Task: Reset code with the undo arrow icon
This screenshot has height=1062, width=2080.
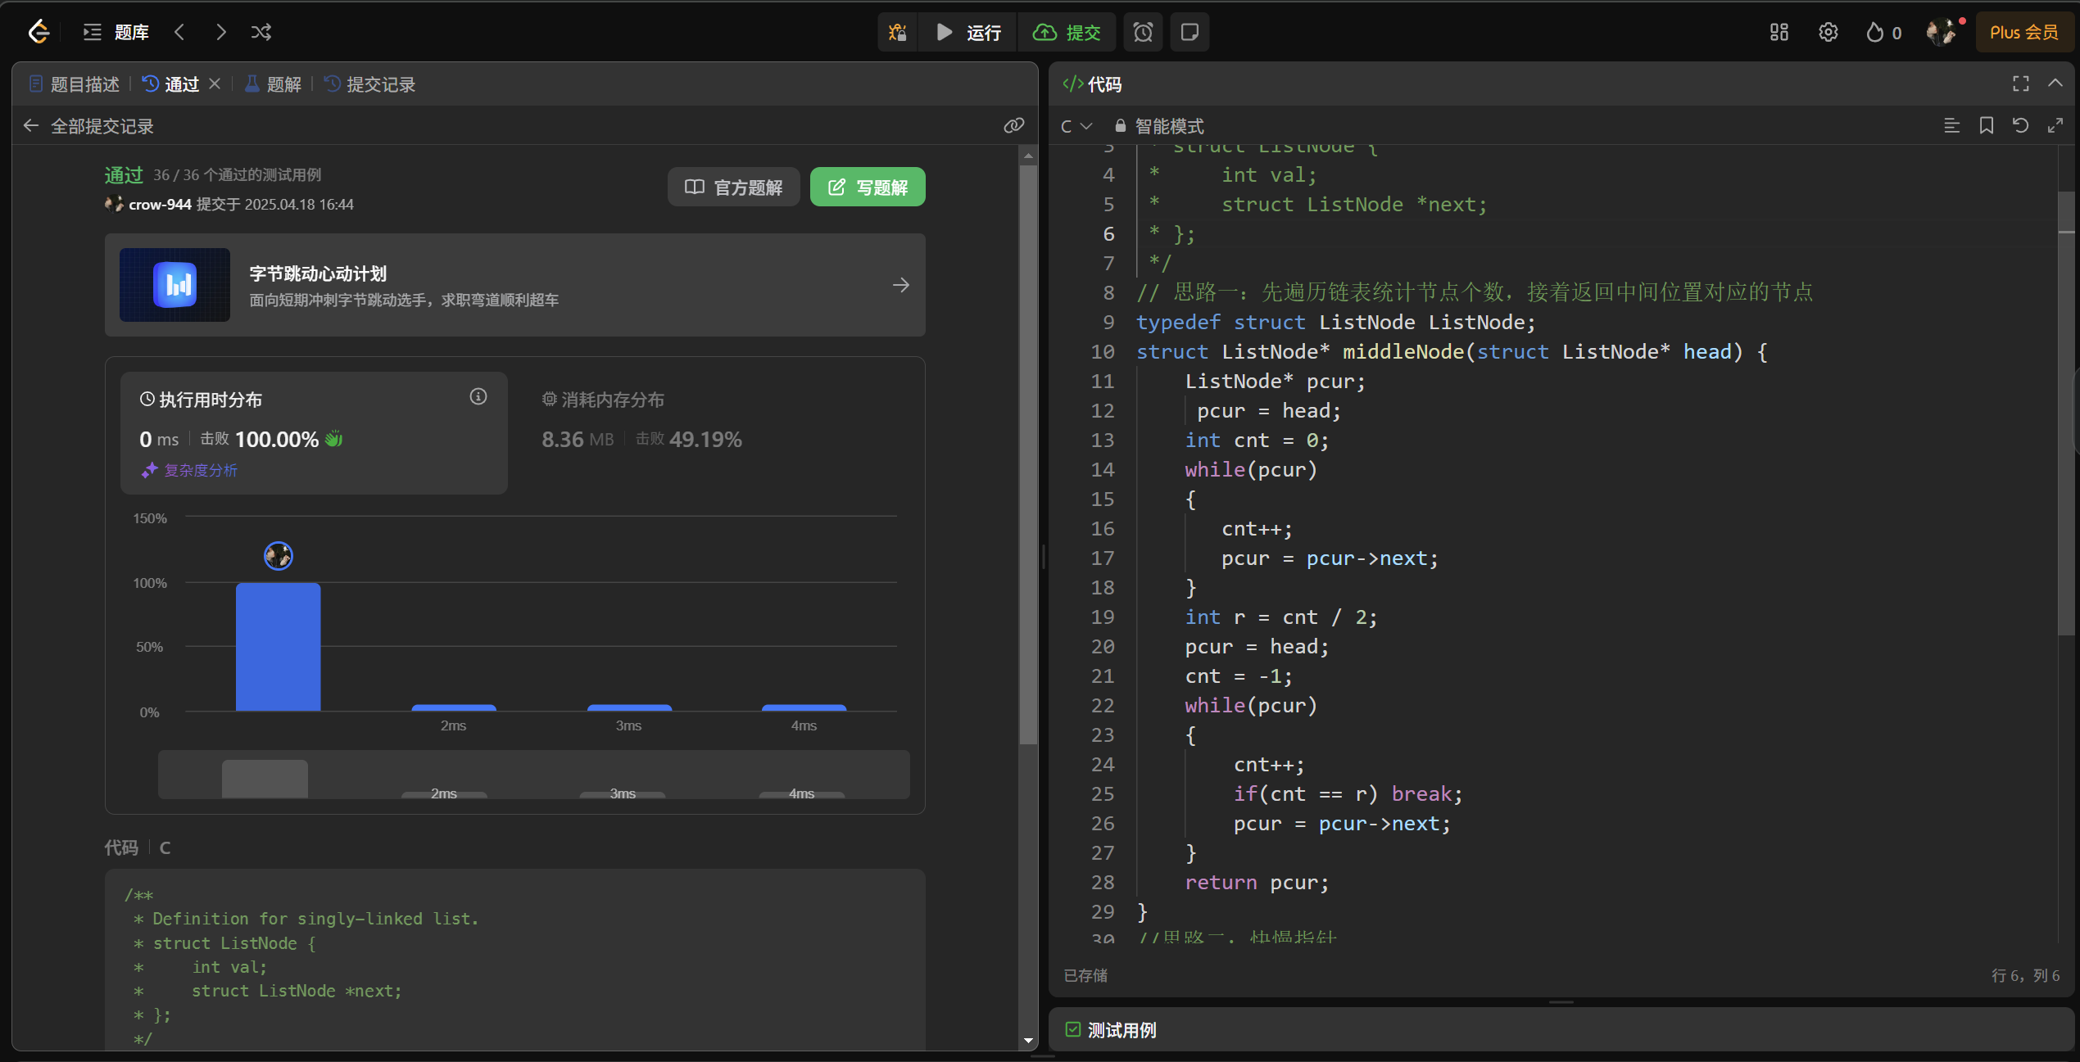Action: click(2020, 125)
